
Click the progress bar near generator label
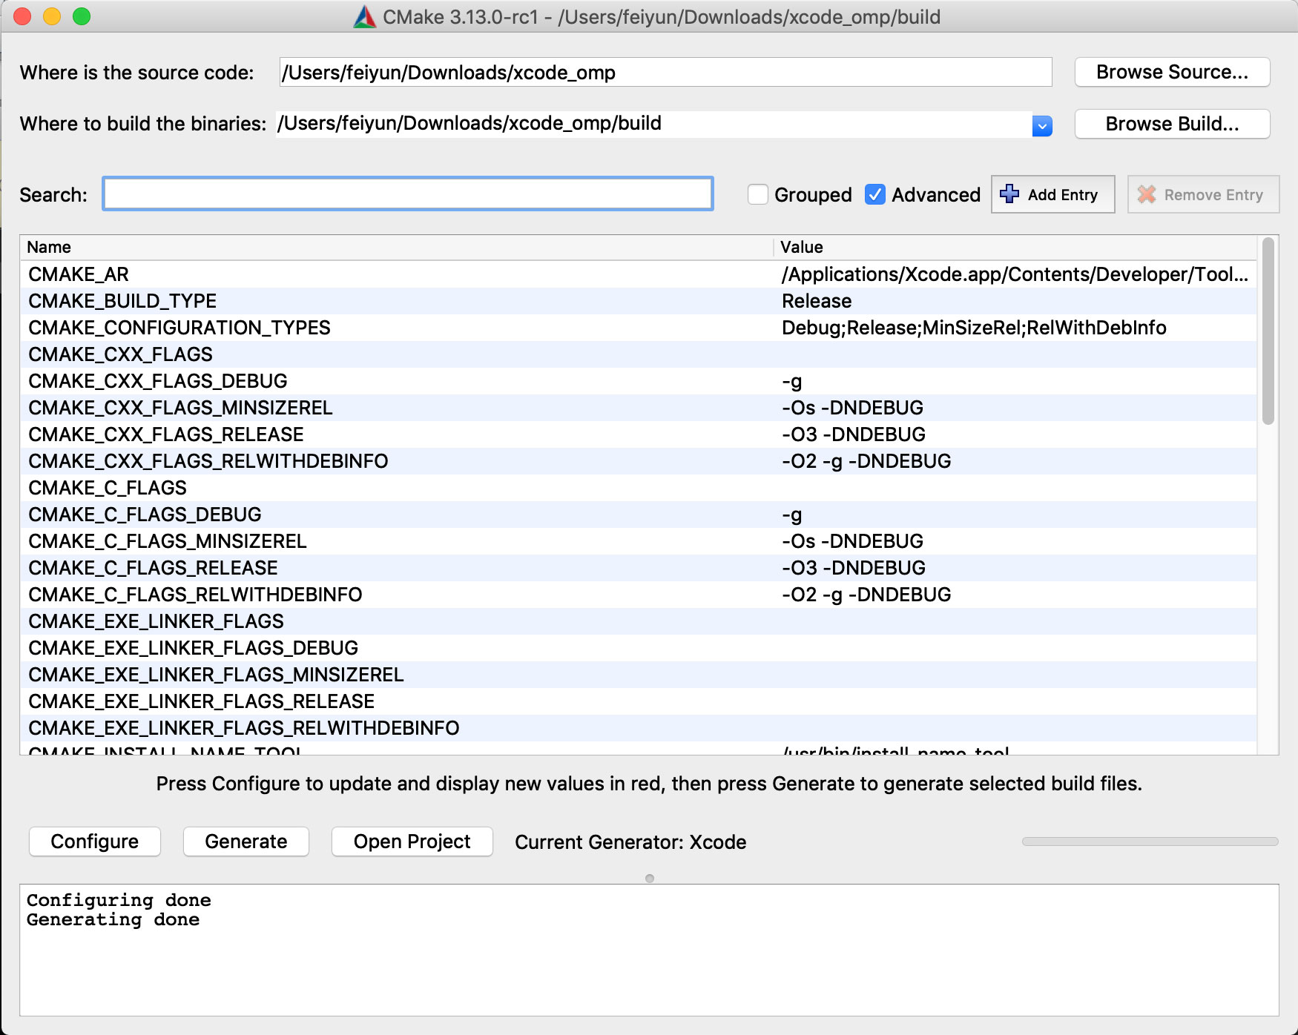click(x=1150, y=841)
